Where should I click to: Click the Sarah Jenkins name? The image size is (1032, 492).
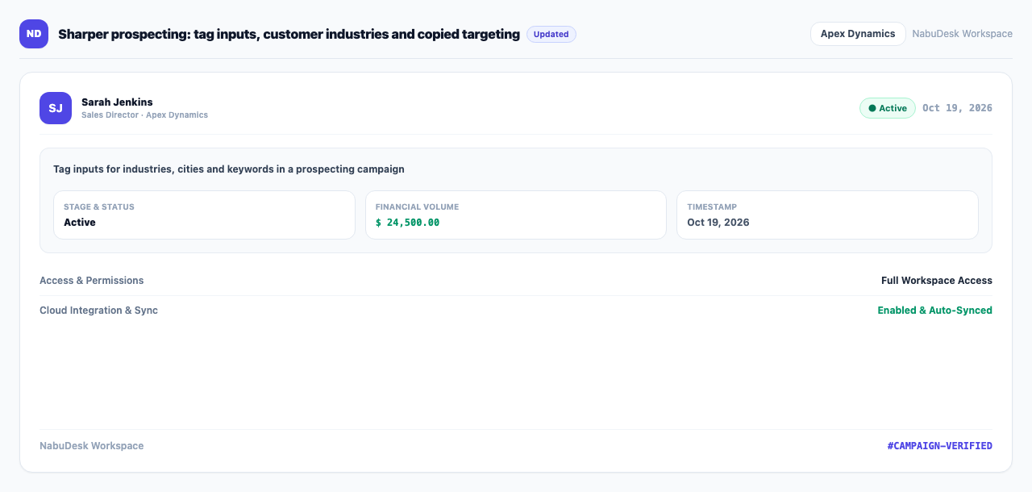(117, 102)
